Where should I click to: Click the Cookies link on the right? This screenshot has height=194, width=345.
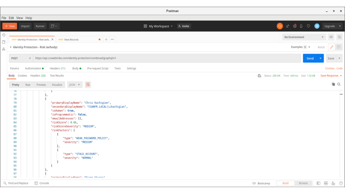330,68
